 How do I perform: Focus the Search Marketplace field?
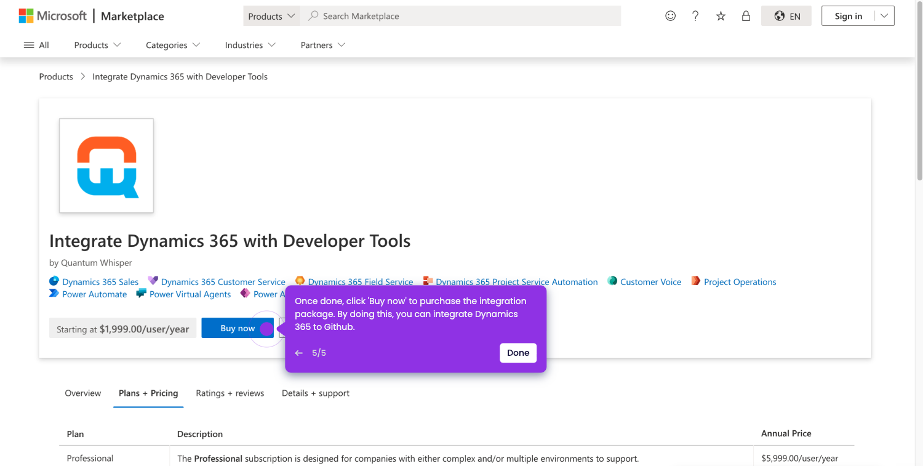click(x=460, y=16)
